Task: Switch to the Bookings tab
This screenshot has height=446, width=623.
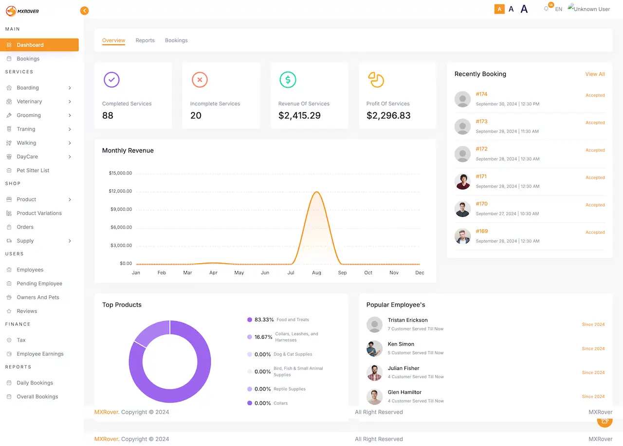Action: tap(176, 40)
